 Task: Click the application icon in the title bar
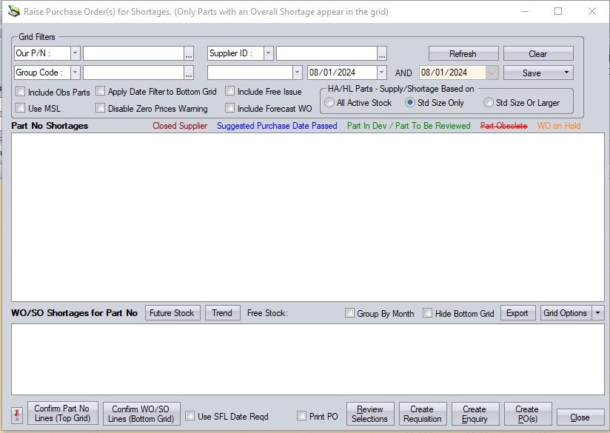pos(13,12)
